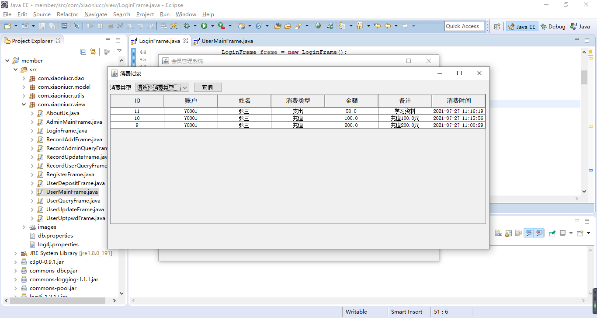The height and width of the screenshot is (318, 597).
Task: Click the 金额 column header
Action: tap(352, 101)
